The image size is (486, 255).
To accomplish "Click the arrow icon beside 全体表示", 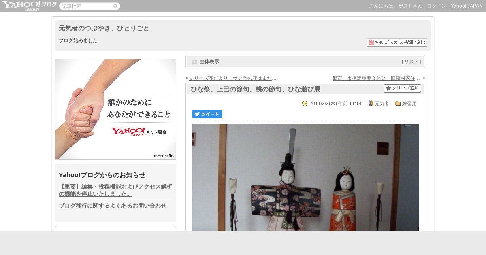I will pyautogui.click(x=195, y=62).
